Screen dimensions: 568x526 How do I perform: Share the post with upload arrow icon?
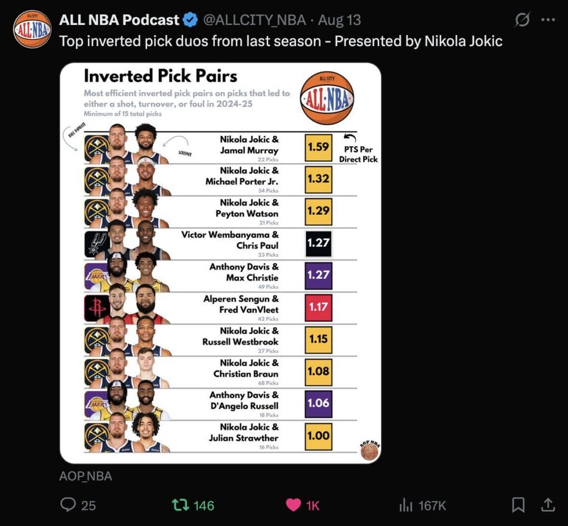point(548,504)
